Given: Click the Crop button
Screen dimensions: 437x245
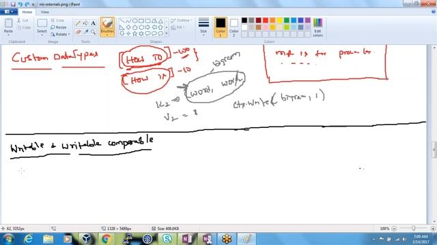Looking at the screenshot, I should [57, 20].
